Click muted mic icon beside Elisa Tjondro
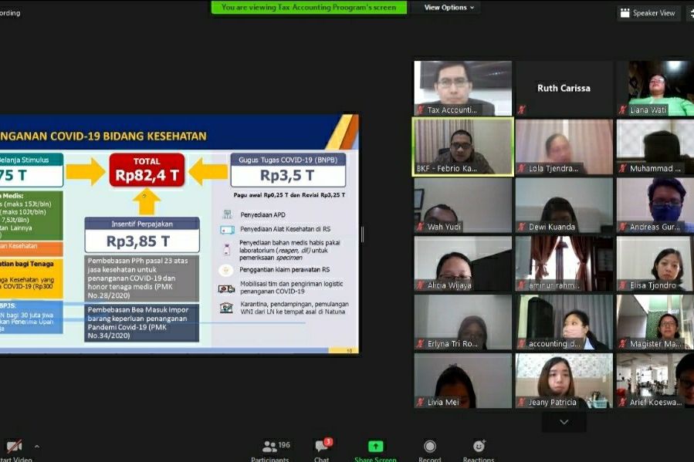Screen dimensions: 694x462 [x=623, y=285]
